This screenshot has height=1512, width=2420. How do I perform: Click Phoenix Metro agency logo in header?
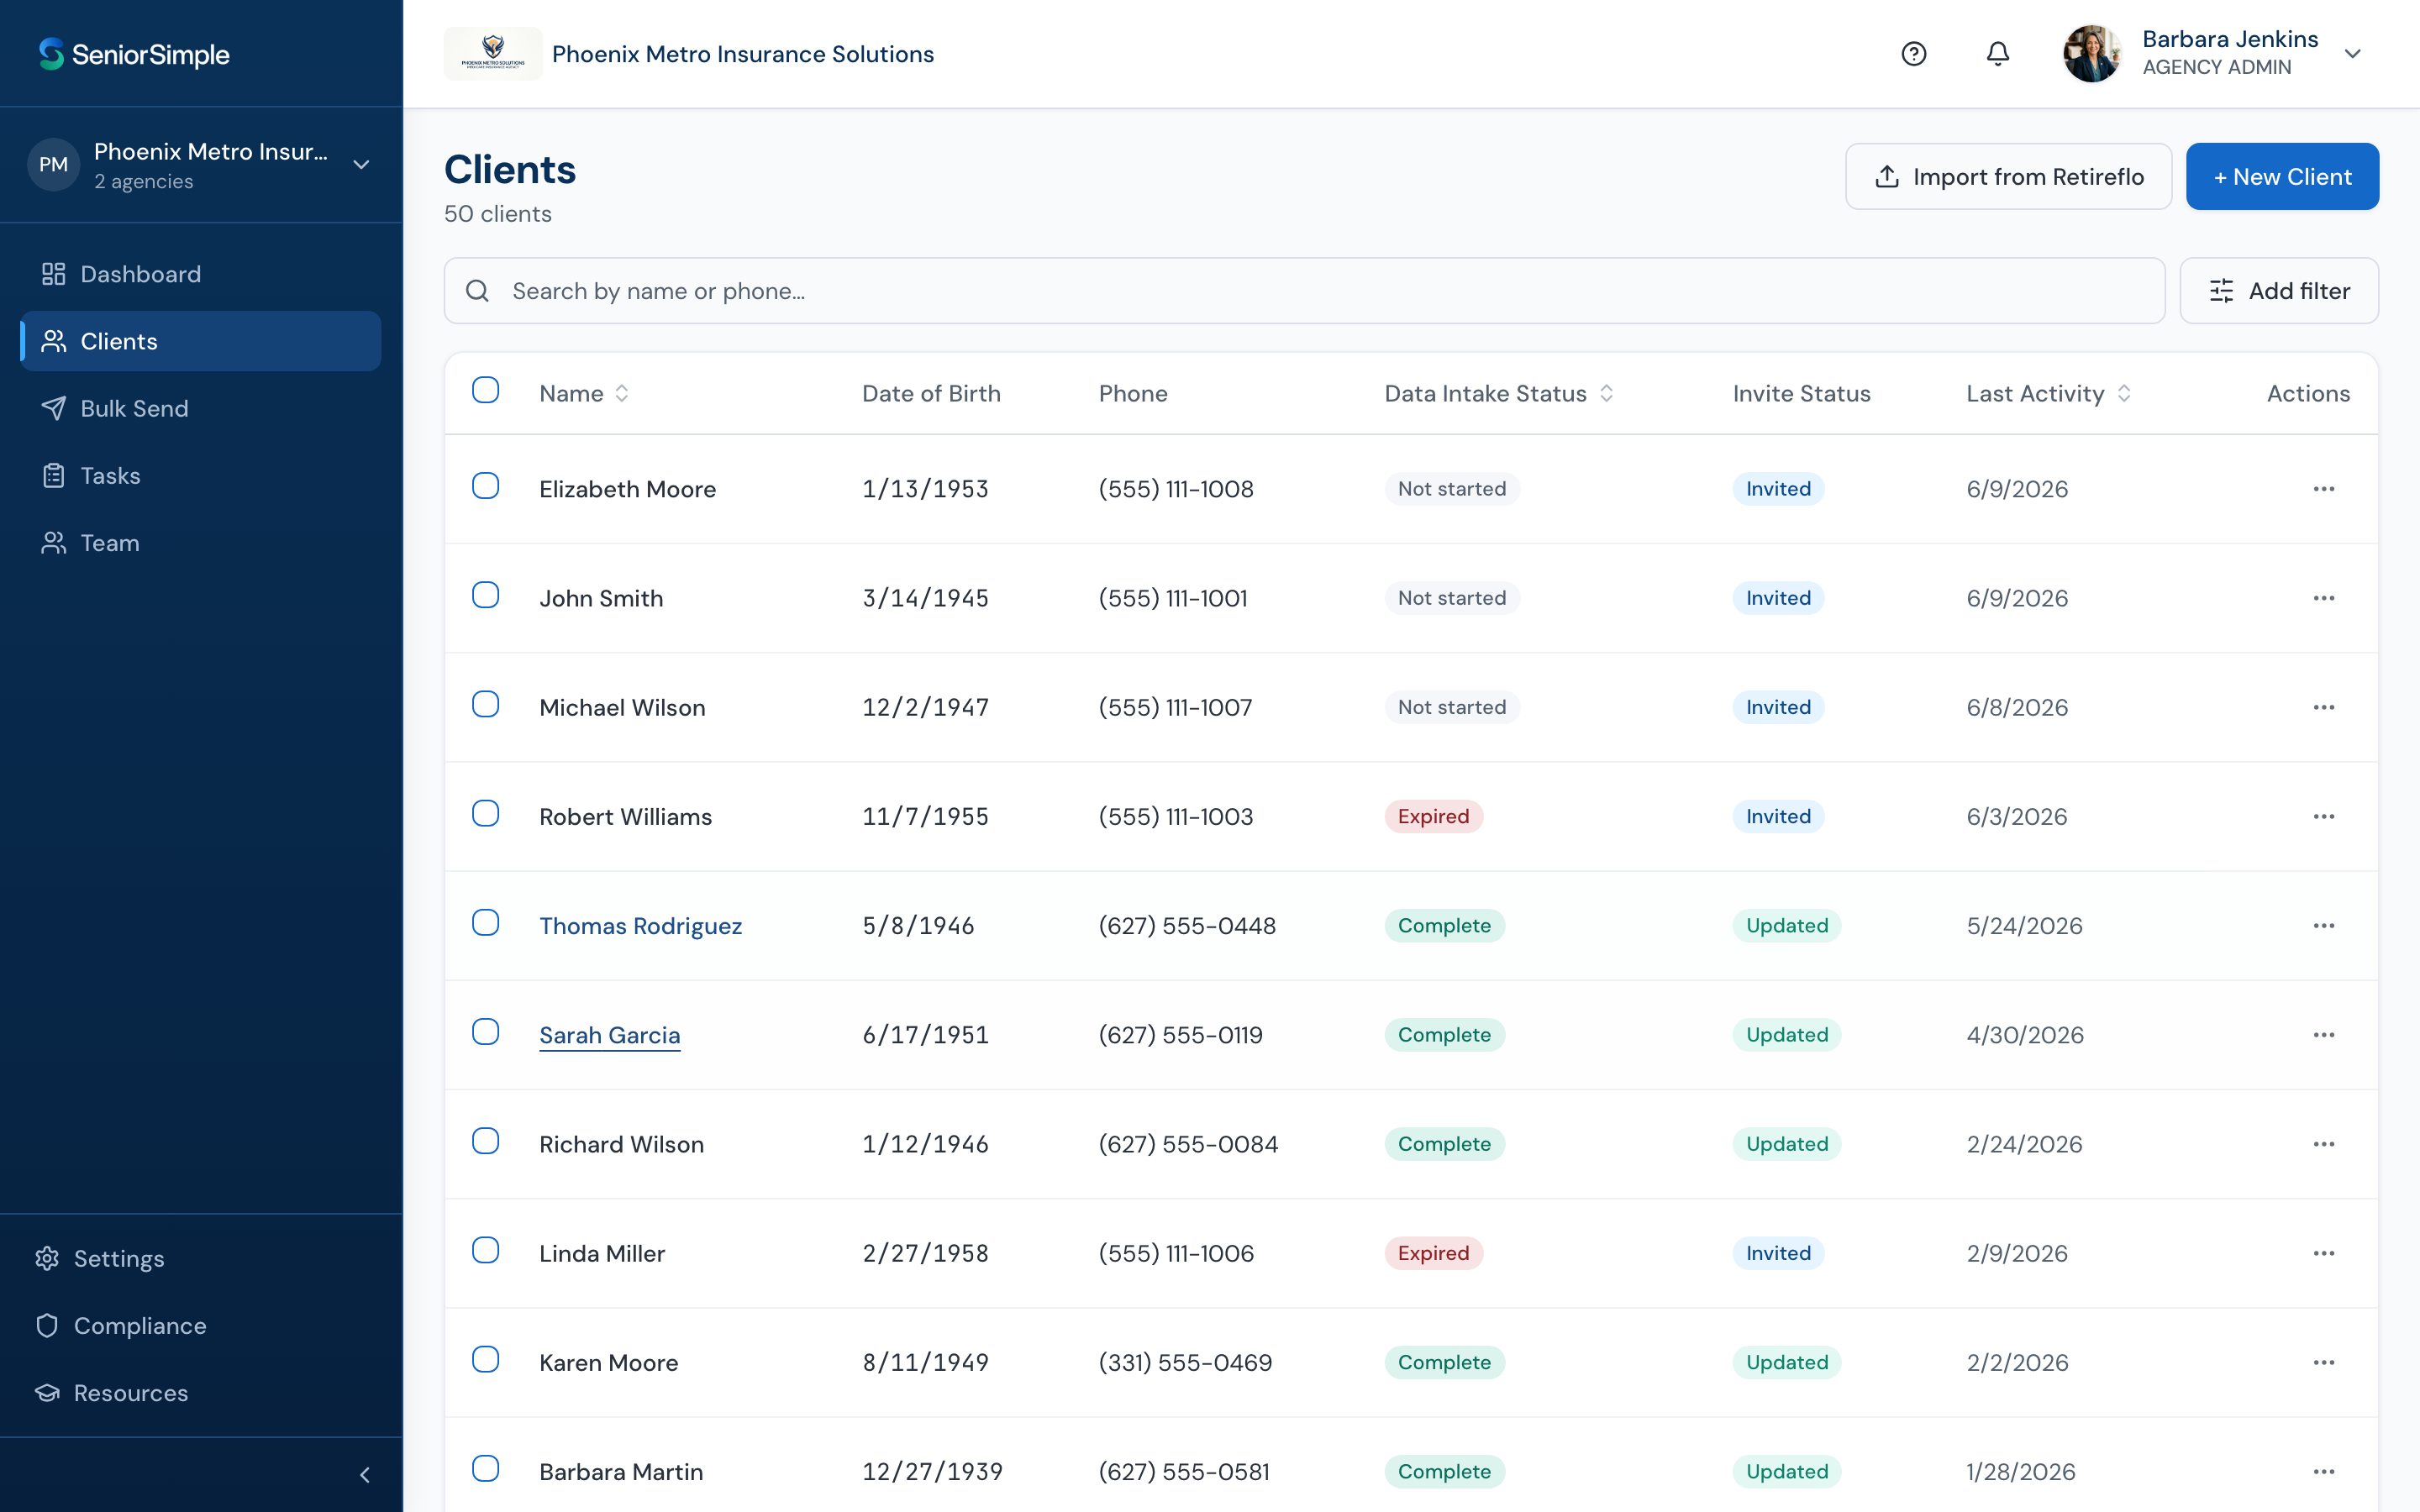[x=492, y=54]
